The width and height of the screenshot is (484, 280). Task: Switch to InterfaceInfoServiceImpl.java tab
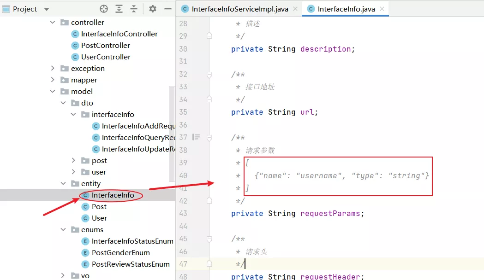click(x=240, y=9)
